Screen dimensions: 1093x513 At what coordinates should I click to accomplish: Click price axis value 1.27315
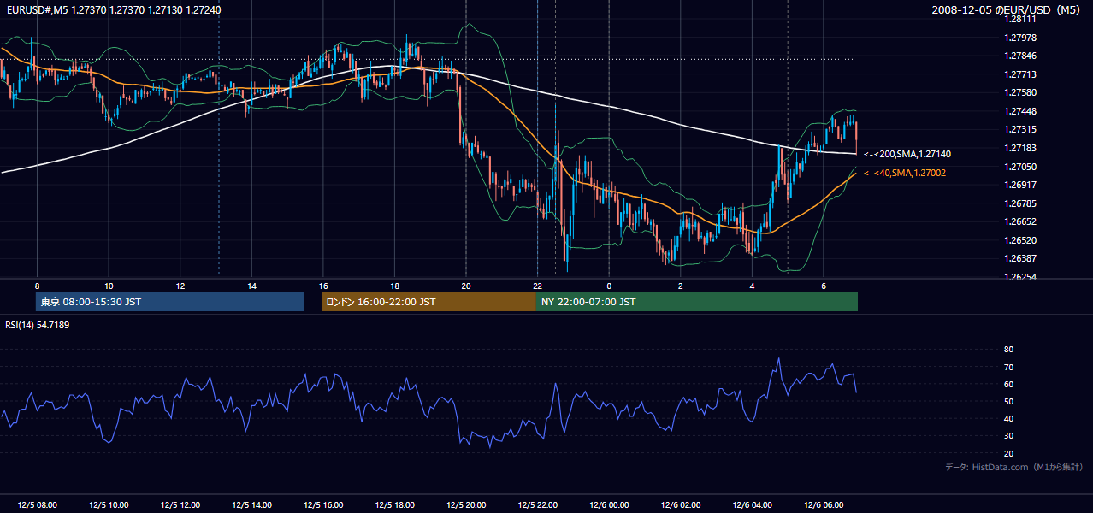click(x=1020, y=129)
